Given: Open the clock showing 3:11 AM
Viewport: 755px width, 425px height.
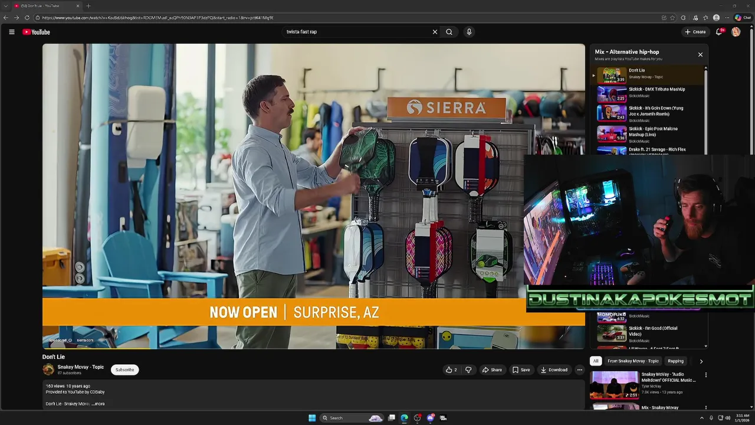Looking at the screenshot, I should tap(742, 418).
